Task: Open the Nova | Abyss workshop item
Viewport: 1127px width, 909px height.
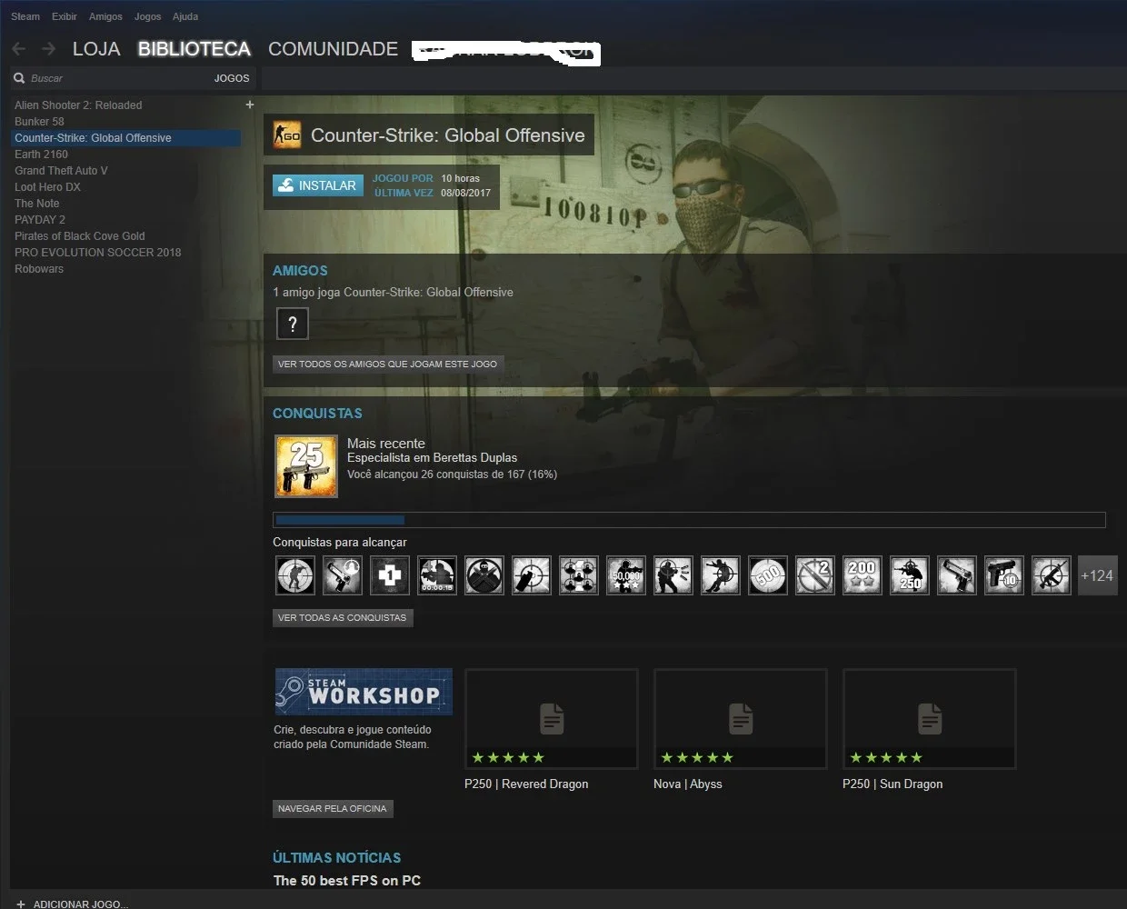Action: 741,720
